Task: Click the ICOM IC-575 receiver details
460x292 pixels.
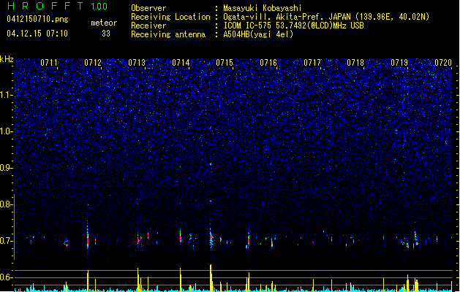Action: coord(293,26)
